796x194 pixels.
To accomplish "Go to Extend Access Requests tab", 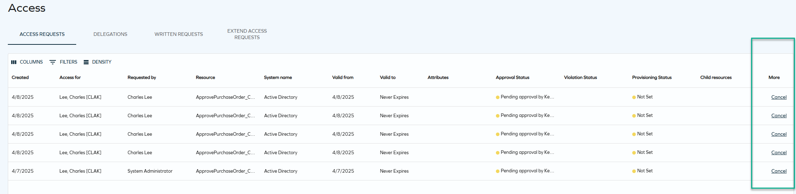I will (x=247, y=34).
